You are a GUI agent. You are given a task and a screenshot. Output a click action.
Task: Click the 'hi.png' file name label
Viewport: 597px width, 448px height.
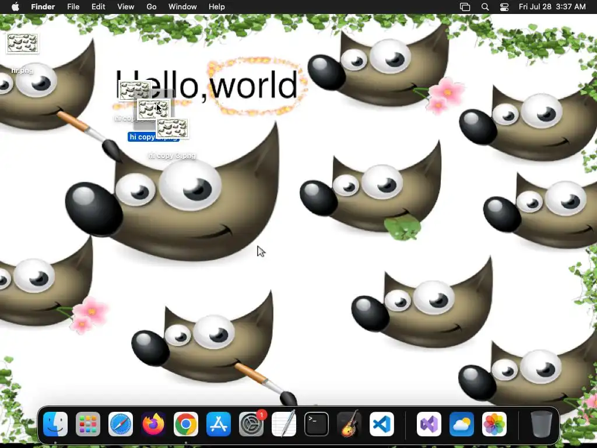pos(22,71)
